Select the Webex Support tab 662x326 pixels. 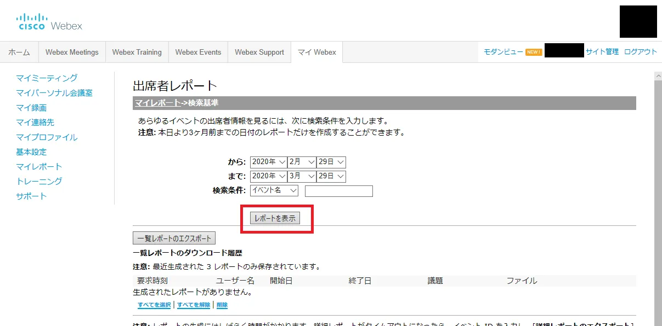(x=259, y=53)
